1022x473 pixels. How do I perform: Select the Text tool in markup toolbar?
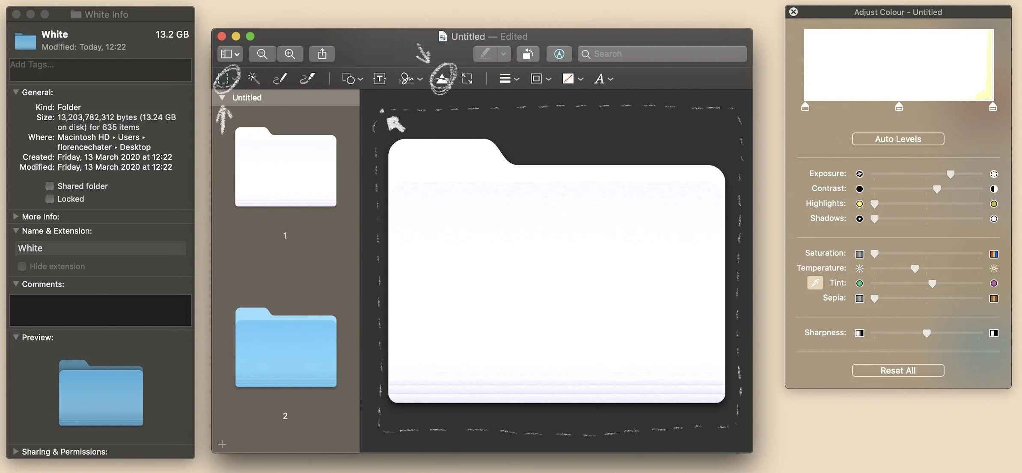pyautogui.click(x=379, y=79)
